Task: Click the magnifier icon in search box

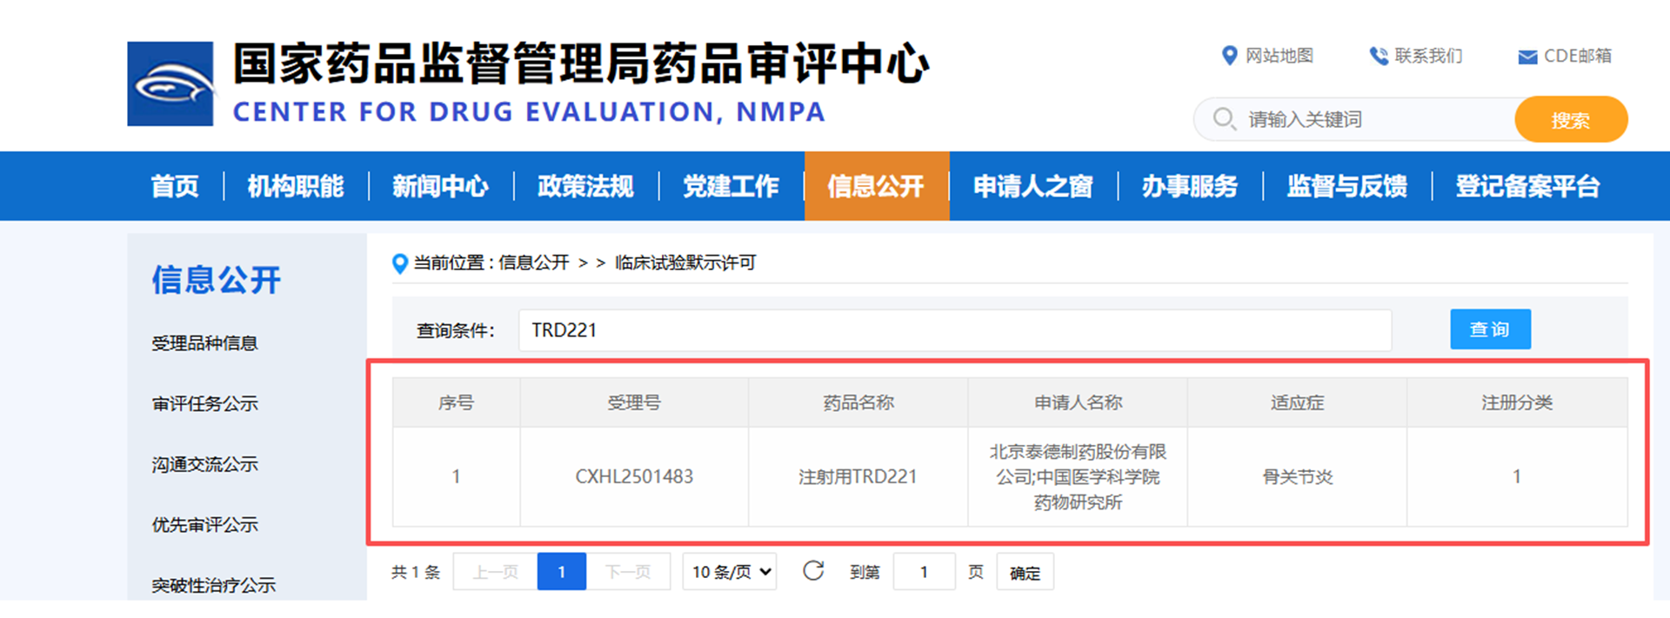Action: coord(1224,118)
